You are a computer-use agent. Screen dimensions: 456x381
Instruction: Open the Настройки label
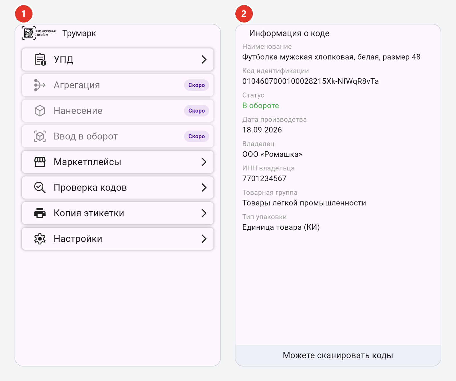coord(78,239)
